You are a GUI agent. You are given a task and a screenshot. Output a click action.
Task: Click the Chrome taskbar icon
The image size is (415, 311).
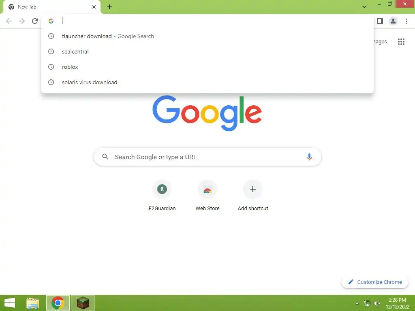[58, 303]
